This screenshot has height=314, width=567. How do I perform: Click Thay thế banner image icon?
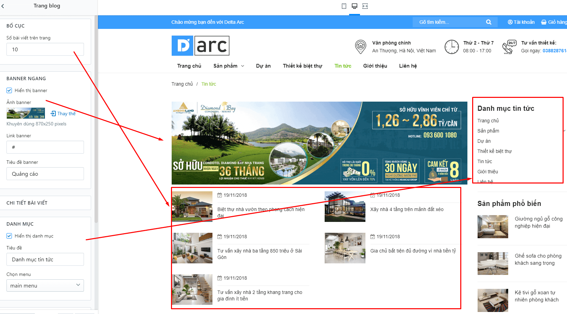[53, 114]
